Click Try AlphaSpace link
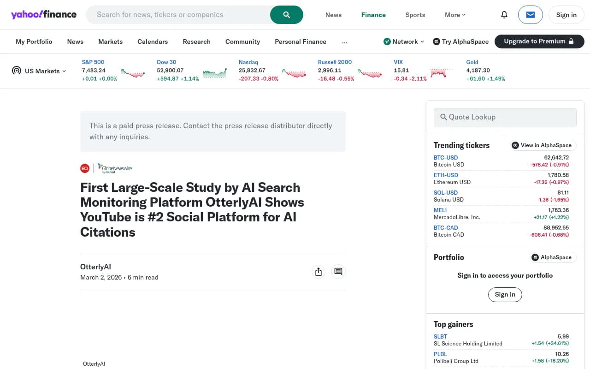The width and height of the screenshot is (590, 369). coord(461,42)
